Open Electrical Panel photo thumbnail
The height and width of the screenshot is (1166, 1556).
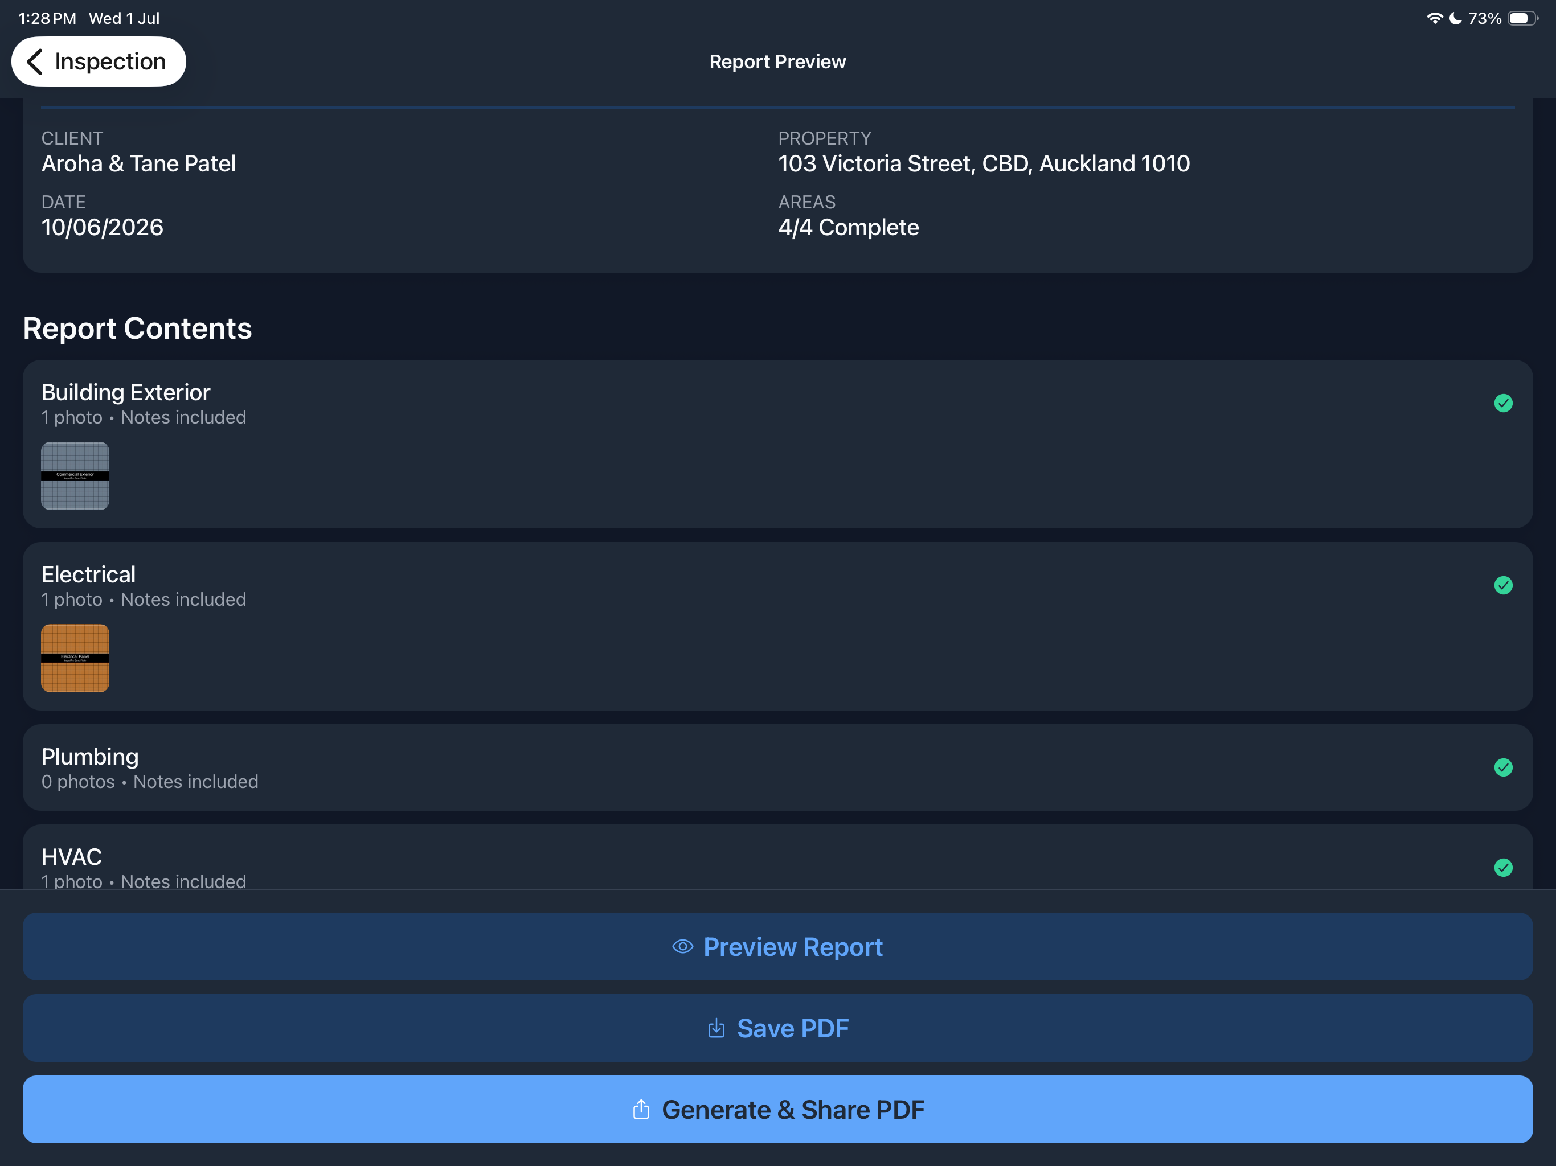[x=75, y=658]
